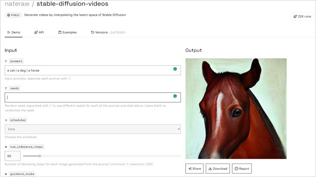Click the seeds field label

click(14, 88)
